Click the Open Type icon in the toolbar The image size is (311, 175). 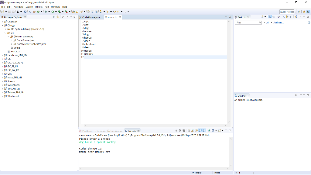(x=73, y=12)
